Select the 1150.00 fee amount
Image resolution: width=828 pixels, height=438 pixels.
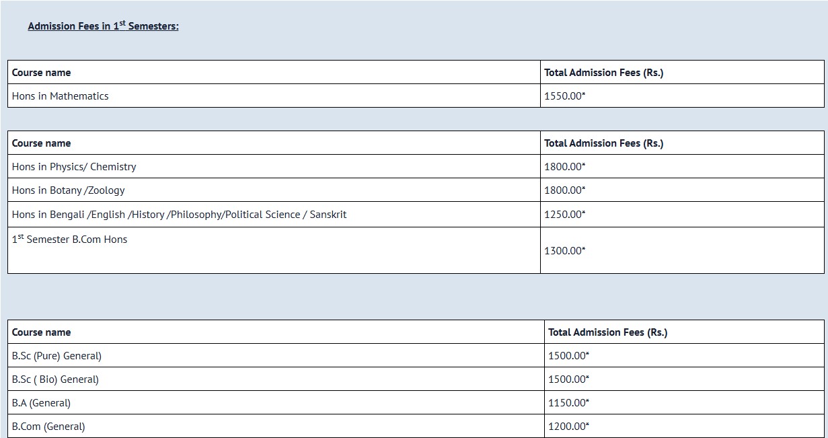point(568,403)
